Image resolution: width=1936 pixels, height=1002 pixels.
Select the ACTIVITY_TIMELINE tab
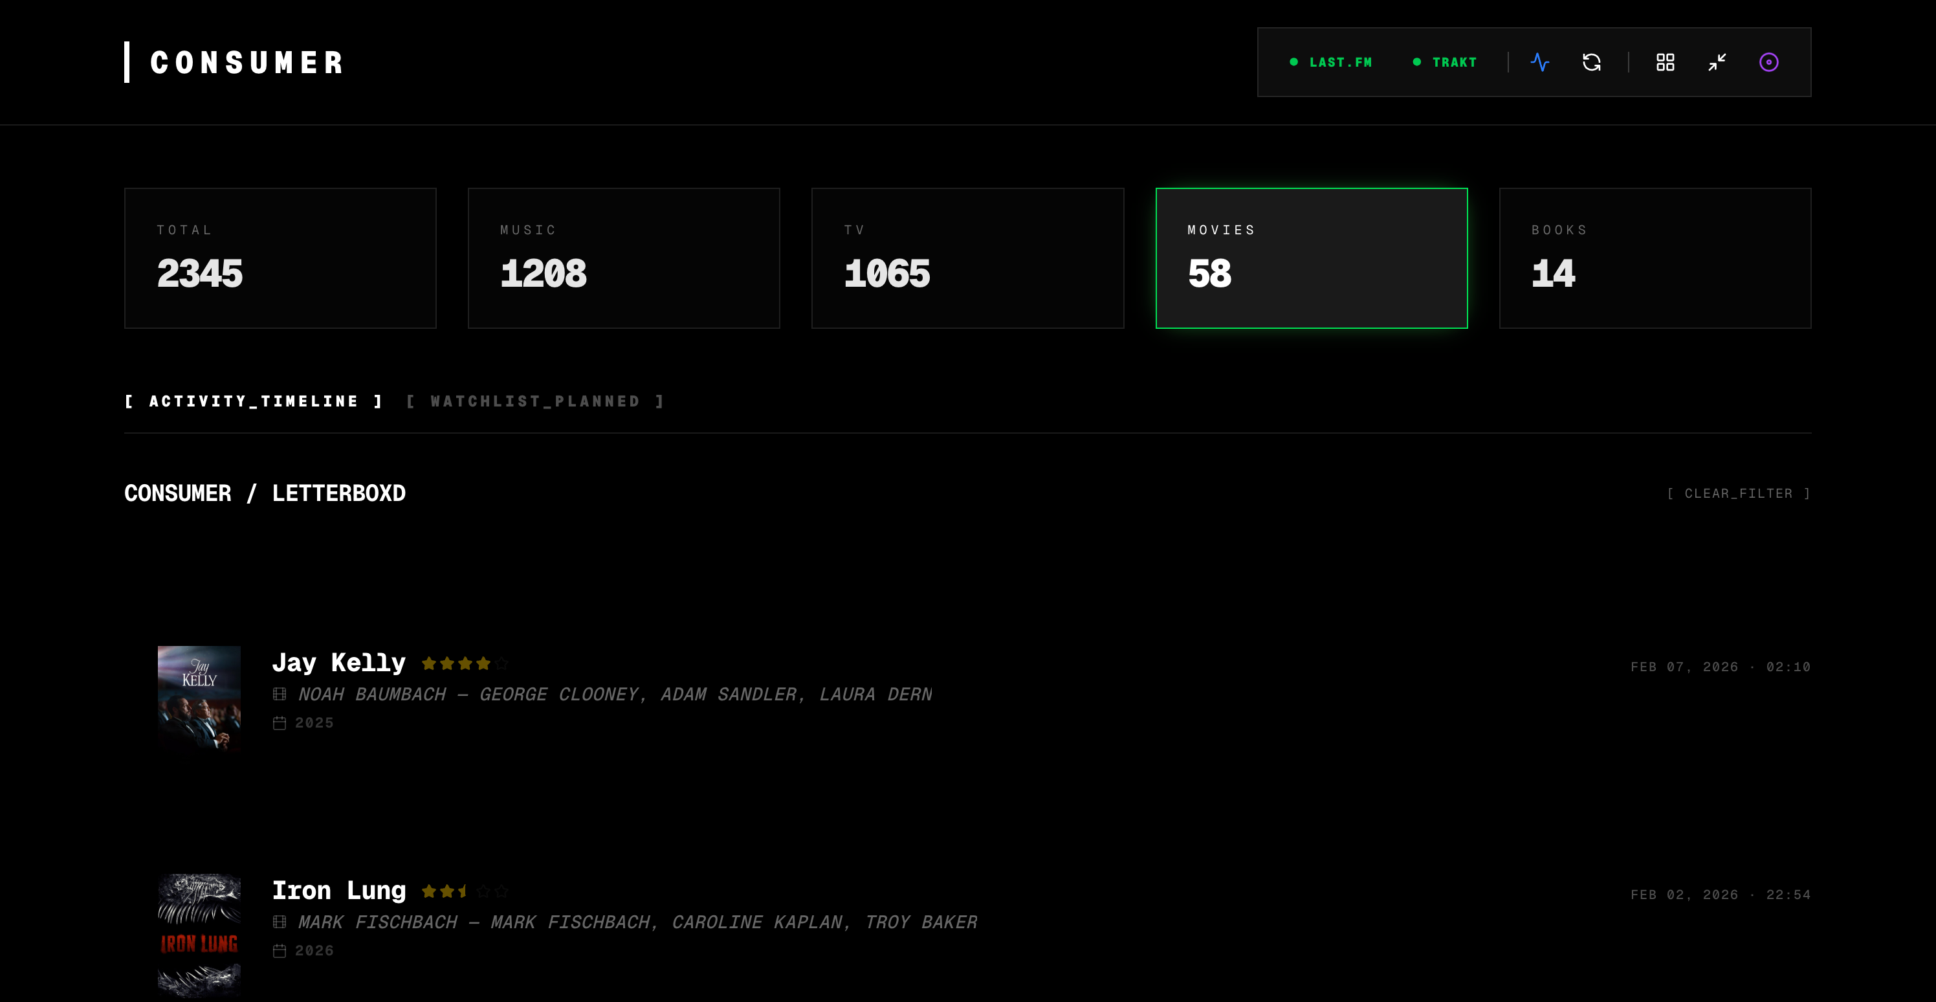pyautogui.click(x=254, y=401)
